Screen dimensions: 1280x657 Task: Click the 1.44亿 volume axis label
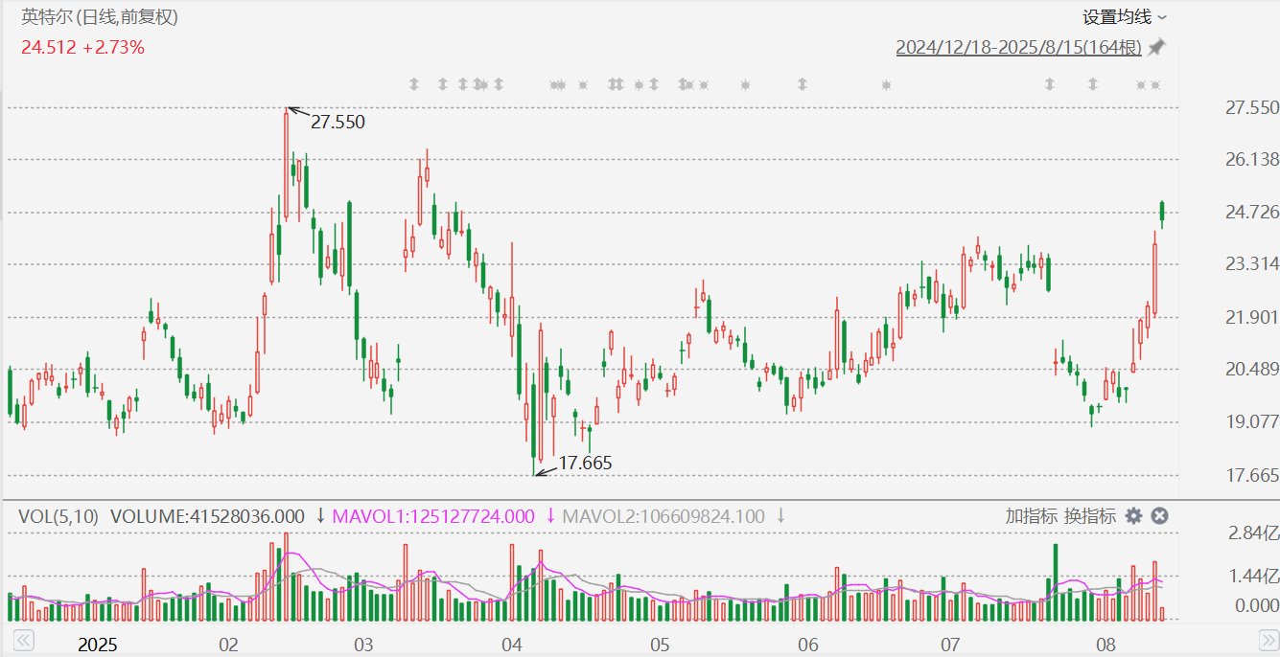click(x=1254, y=576)
